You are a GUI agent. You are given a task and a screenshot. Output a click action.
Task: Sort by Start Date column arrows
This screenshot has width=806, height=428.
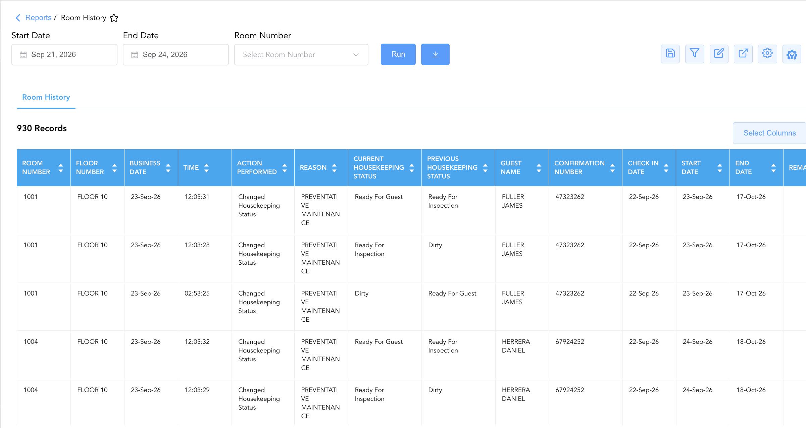[x=720, y=168]
